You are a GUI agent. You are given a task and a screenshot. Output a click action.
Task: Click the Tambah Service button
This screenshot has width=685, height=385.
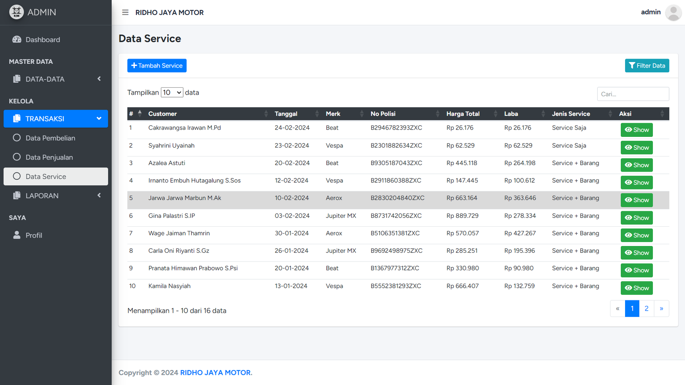point(157,65)
